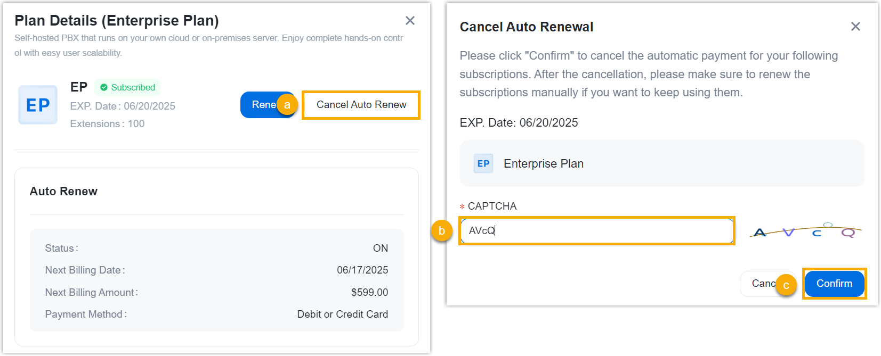Click the ON value of auto renew Status
881x356 pixels.
pos(381,249)
